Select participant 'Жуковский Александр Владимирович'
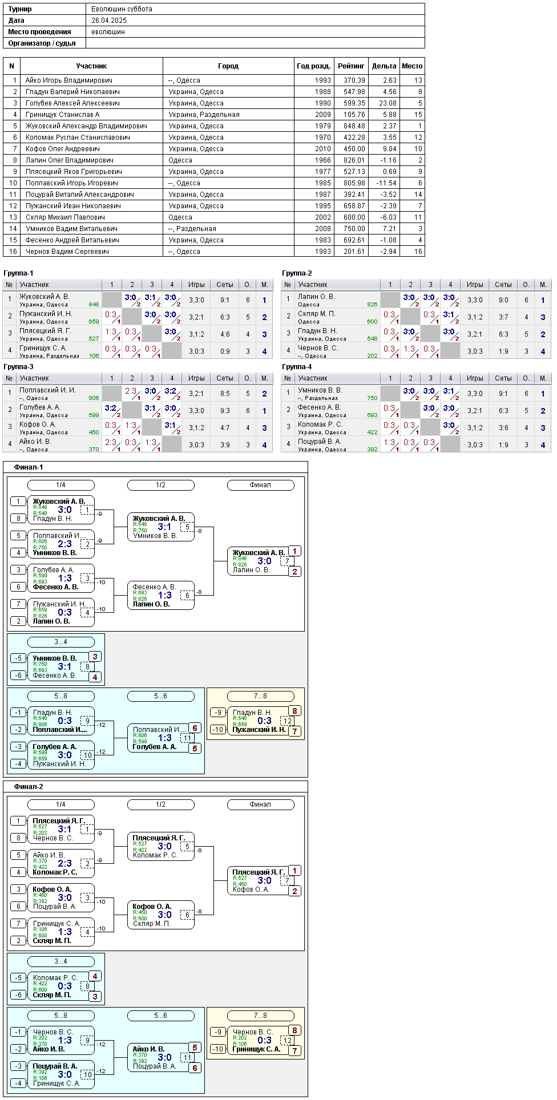The height and width of the screenshot is (1100, 557). (x=86, y=126)
